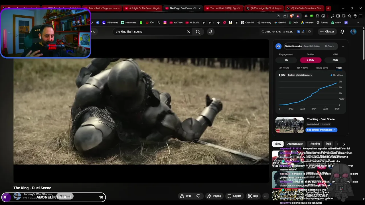The image size is (365, 205).
Task: Open a new browser tab
Action: pos(328,8)
